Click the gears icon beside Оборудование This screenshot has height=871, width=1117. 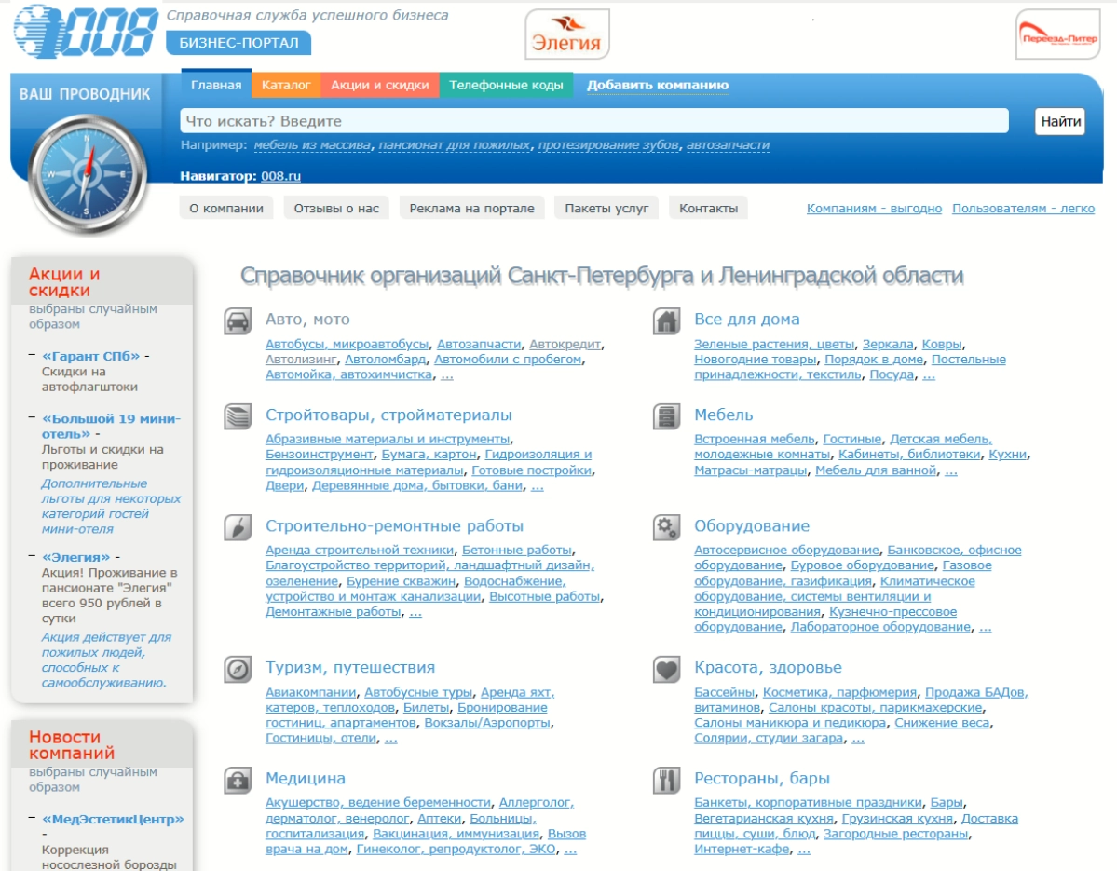pyautogui.click(x=666, y=528)
